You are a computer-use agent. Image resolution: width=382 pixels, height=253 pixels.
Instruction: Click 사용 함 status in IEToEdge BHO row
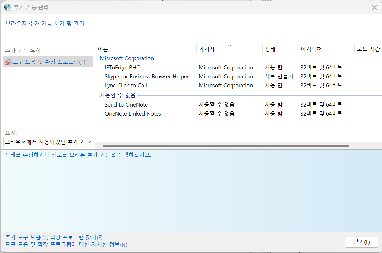click(x=274, y=67)
